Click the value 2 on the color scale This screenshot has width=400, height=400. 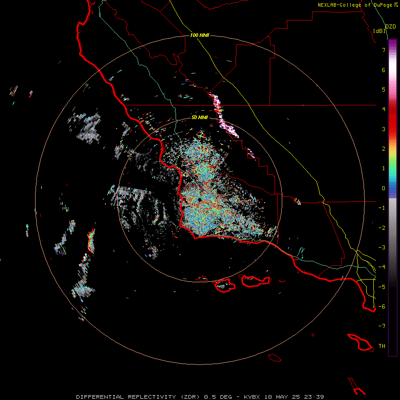pyautogui.click(x=384, y=149)
